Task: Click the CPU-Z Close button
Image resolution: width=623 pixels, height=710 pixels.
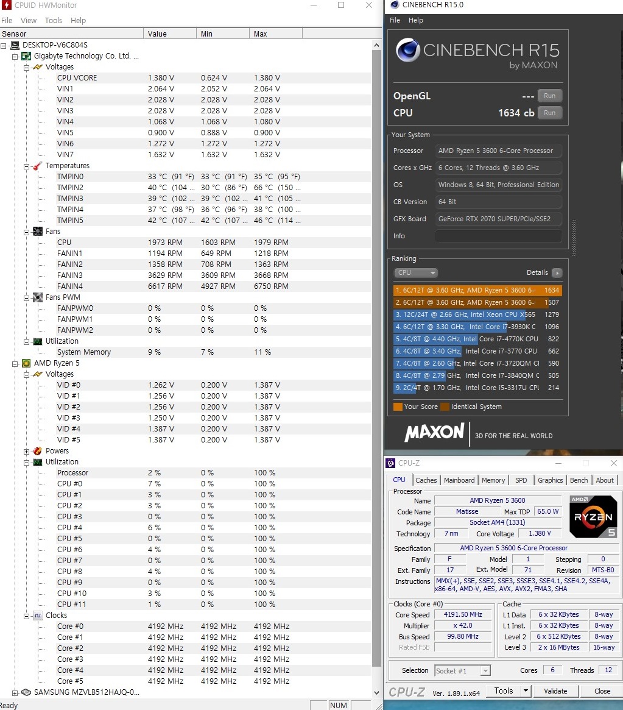Action: click(x=602, y=691)
